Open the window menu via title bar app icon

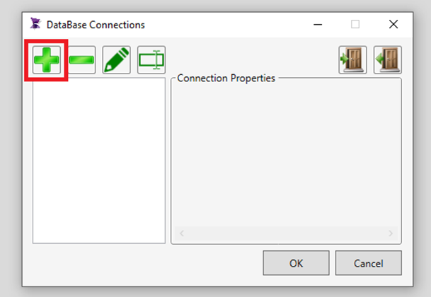(35, 24)
